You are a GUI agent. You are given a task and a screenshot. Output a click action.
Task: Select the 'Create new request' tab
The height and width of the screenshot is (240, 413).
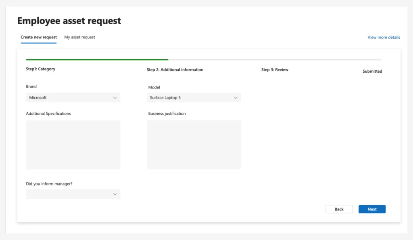point(38,37)
